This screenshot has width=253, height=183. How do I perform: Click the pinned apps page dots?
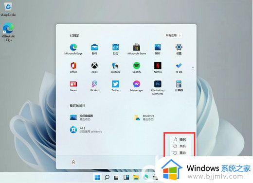click(x=193, y=68)
